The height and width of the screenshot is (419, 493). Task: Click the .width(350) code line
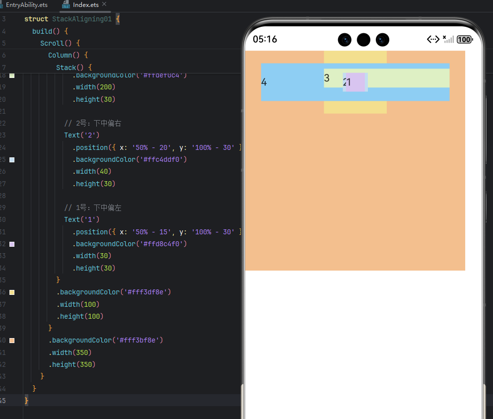tap(70, 352)
